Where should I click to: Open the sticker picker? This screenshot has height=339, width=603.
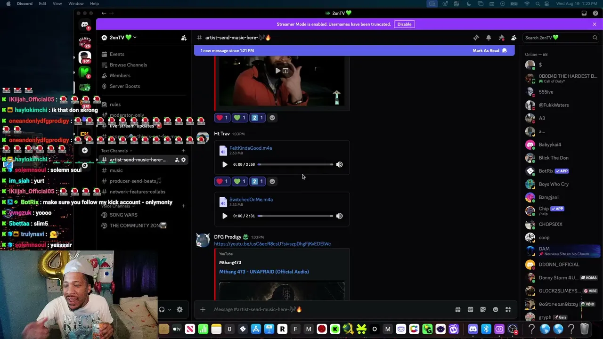[x=483, y=309]
